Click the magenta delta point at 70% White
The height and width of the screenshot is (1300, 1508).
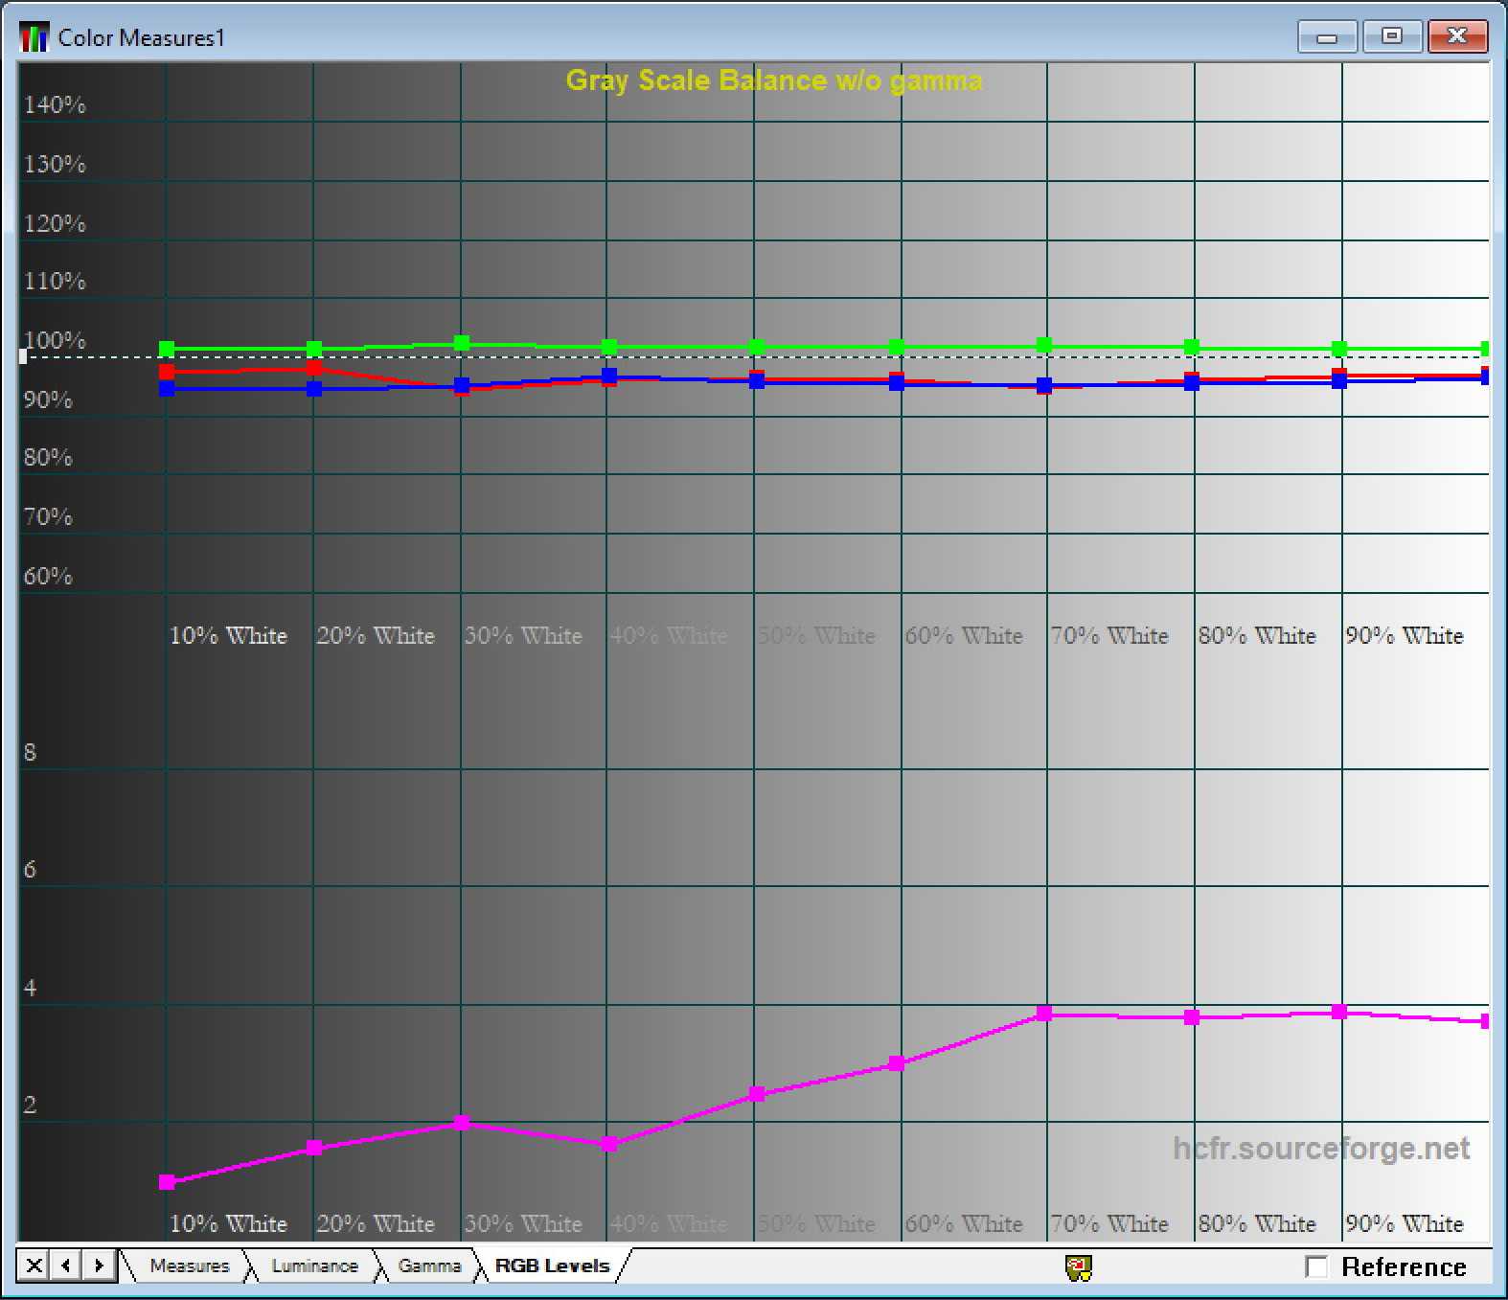point(1044,1014)
